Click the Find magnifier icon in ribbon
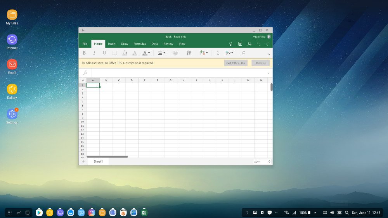Screen dimensions: 388x218 point(244,53)
